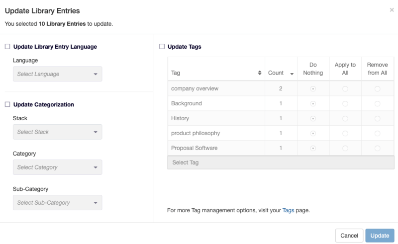The width and height of the screenshot is (398, 244).
Task: Click the Select Tag input field
Action: pyautogui.click(x=281, y=163)
